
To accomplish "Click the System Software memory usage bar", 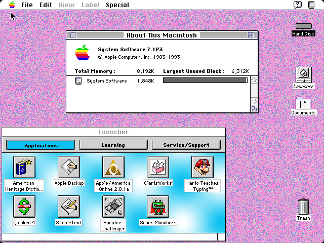I will [205, 80].
